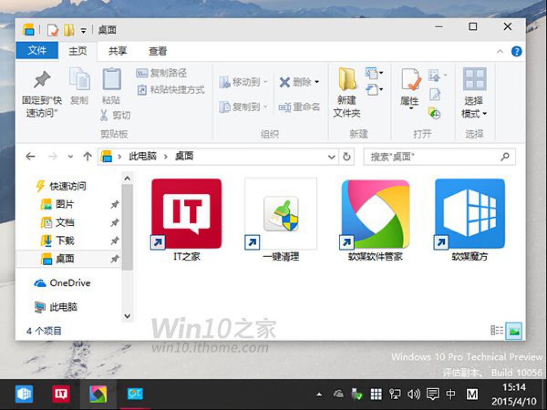The image size is (547, 410).
Task: Open 软媒魔方 from the taskbar
Action: click(24, 394)
